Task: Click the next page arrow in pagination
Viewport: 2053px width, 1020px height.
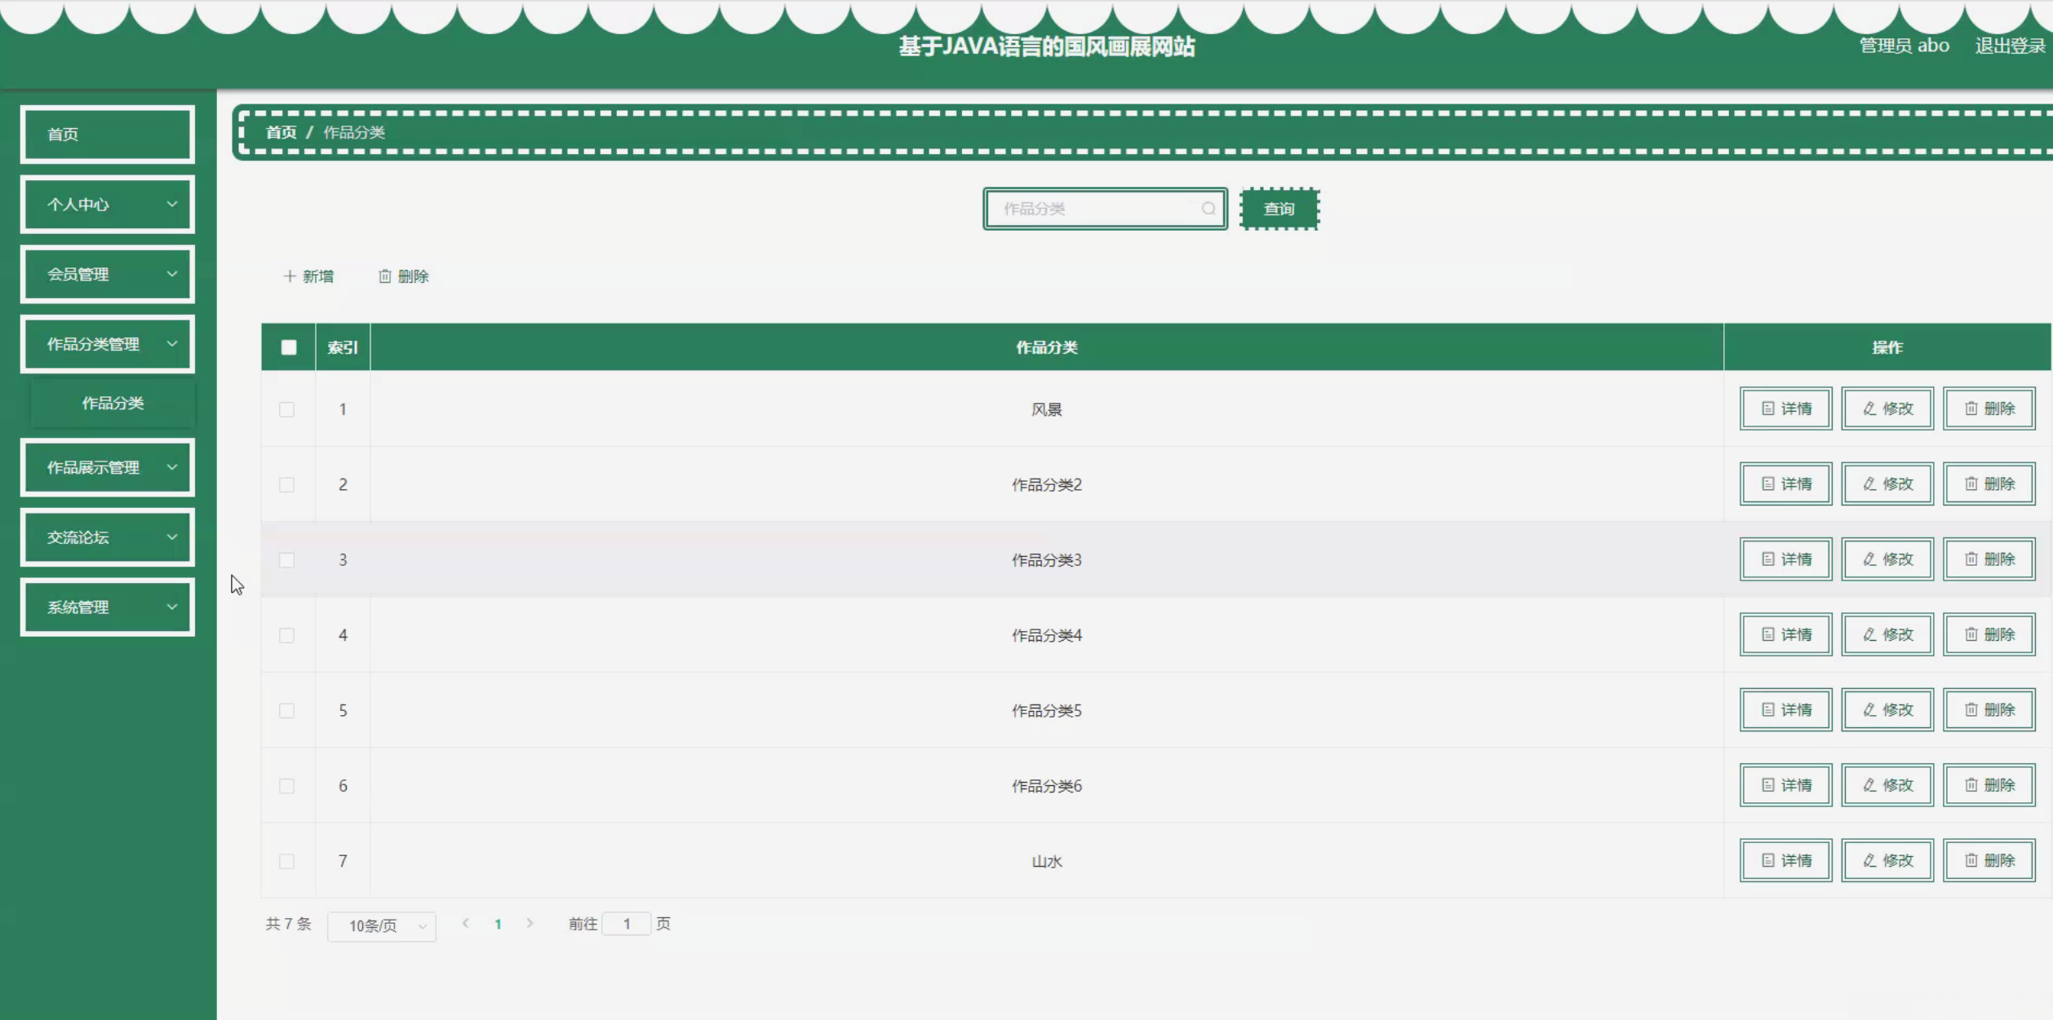Action: click(530, 924)
